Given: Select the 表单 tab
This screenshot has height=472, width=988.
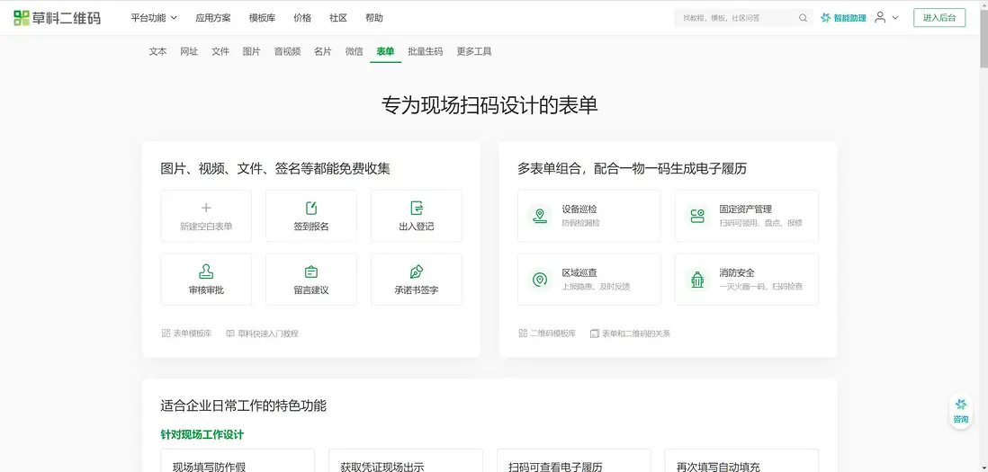Looking at the screenshot, I should 386,51.
